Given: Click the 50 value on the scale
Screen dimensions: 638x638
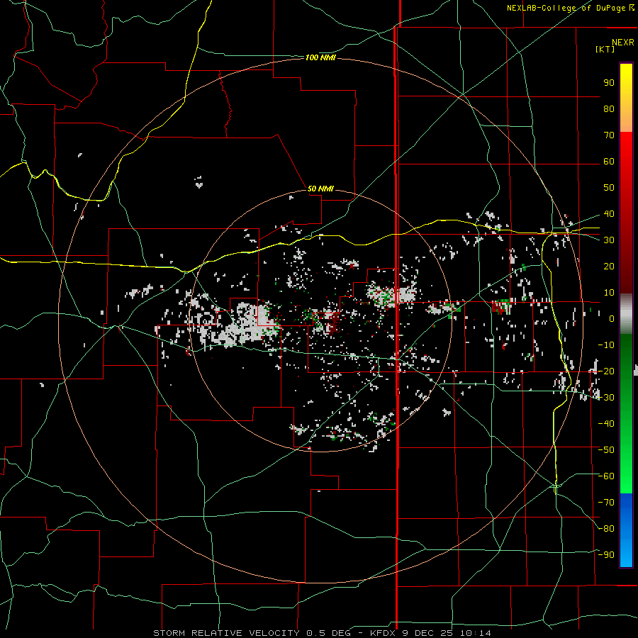Looking at the screenshot, I should click(x=609, y=188).
